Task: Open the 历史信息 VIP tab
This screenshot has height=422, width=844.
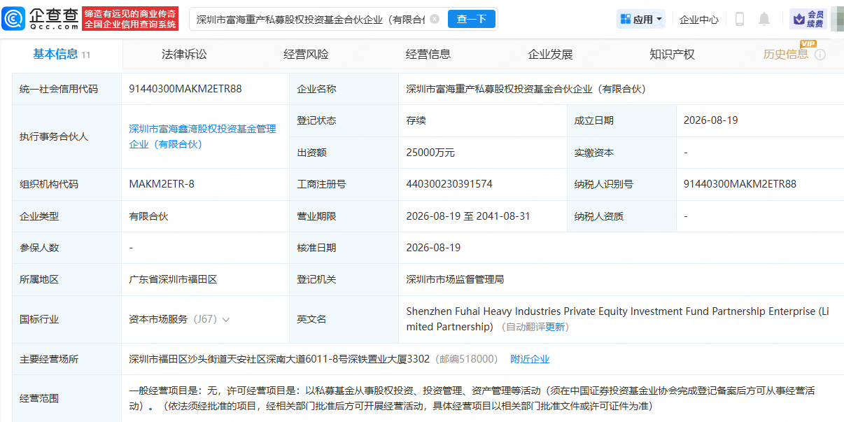Action: click(786, 54)
